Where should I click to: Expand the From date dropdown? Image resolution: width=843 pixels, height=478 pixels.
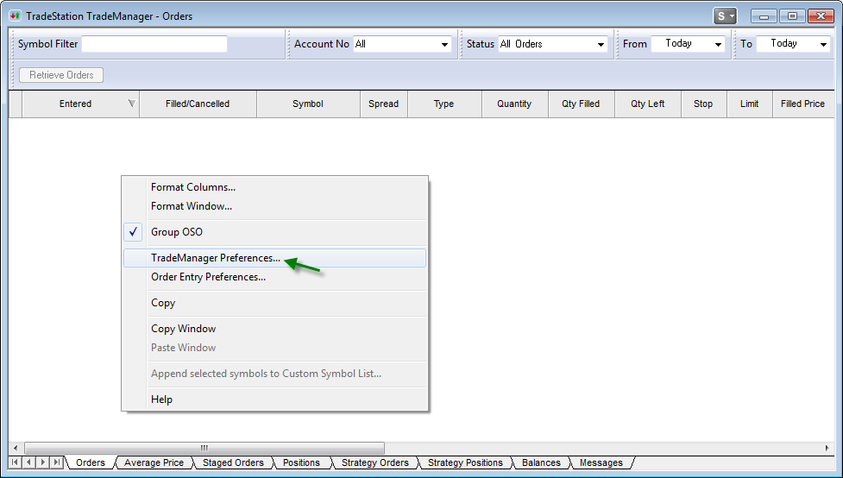718,44
